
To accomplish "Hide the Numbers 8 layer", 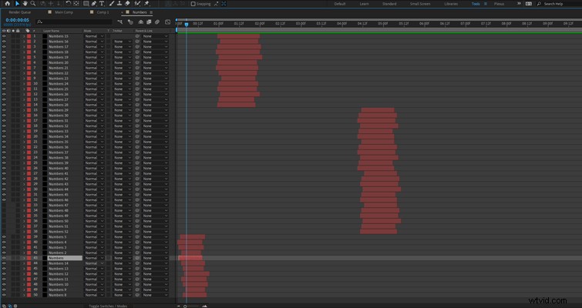I will click(4, 295).
